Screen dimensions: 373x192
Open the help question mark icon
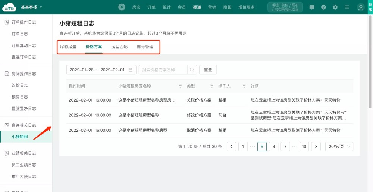click(x=323, y=7)
